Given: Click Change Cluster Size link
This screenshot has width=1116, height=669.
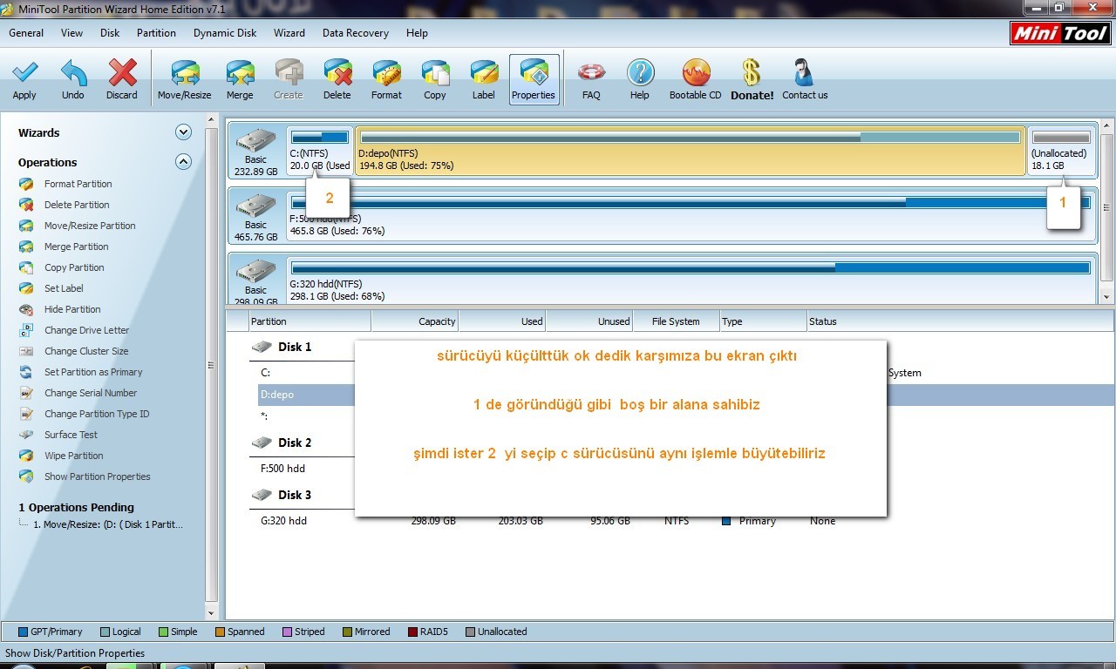Looking at the screenshot, I should tap(86, 351).
